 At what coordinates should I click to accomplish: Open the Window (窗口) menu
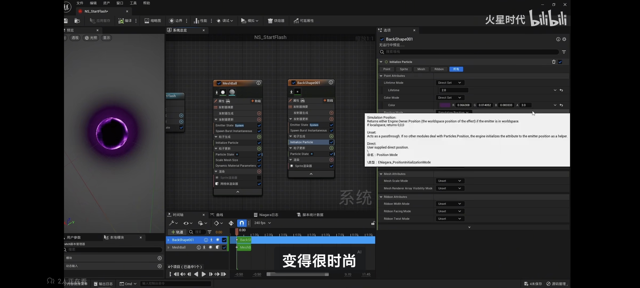120,3
